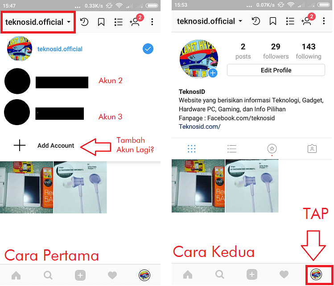
Task: Open close friends list icon in right screen
Action: point(290,21)
